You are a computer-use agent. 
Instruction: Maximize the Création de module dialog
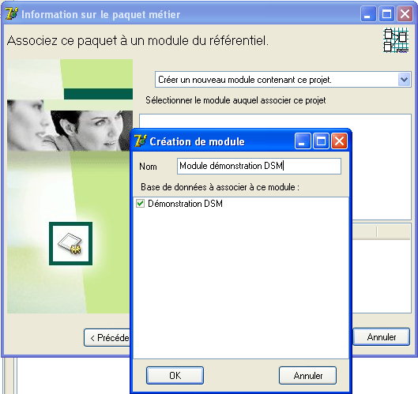point(321,141)
